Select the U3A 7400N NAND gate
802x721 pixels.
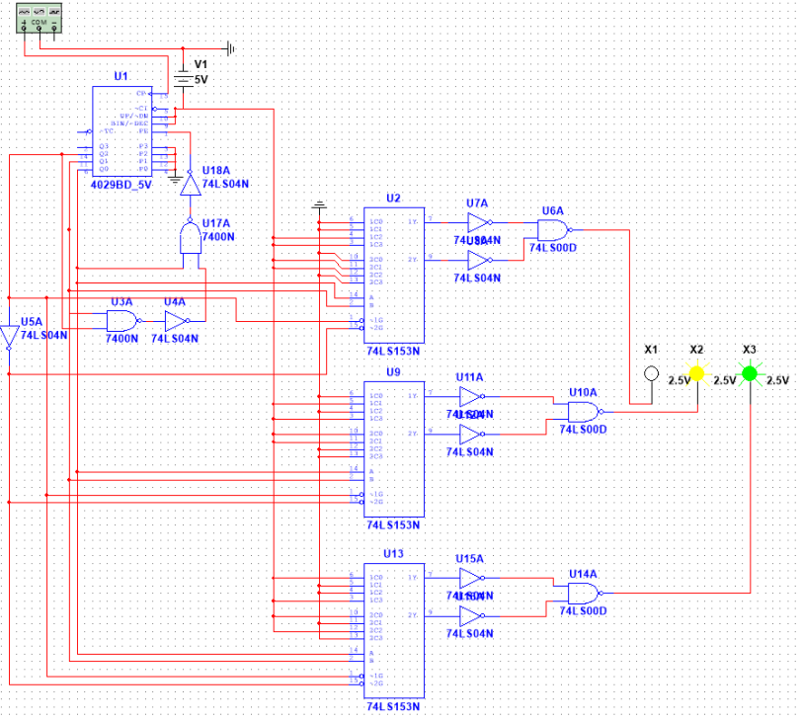[122, 321]
